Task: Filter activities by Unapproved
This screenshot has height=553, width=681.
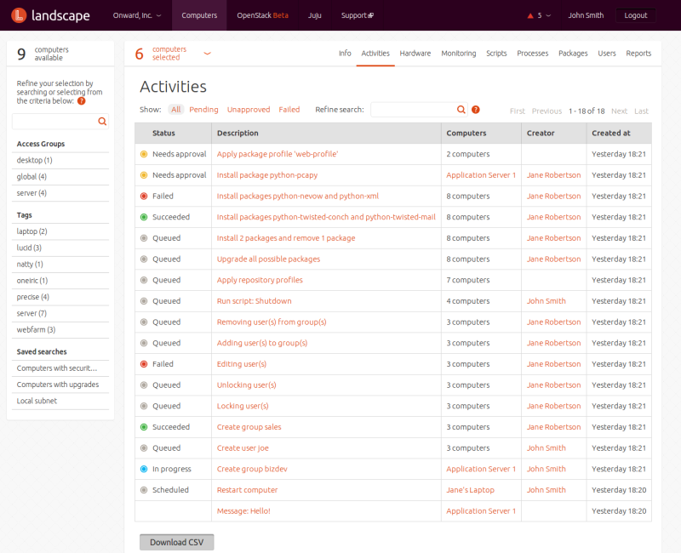Action: [x=249, y=110]
